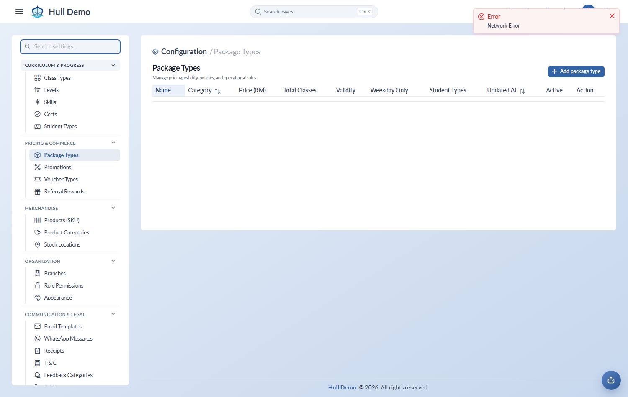Sort table by Category column

pos(217,91)
